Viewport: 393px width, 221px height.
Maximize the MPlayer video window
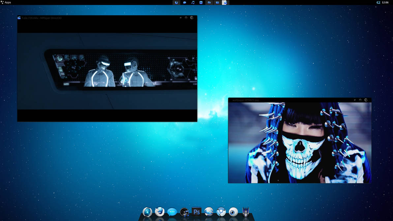pyautogui.click(x=186, y=18)
